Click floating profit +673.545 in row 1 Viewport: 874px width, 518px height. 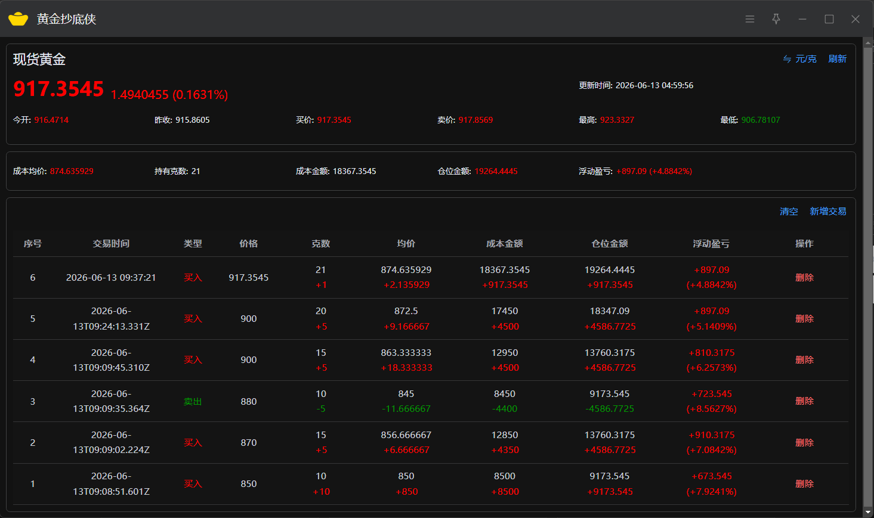712,476
